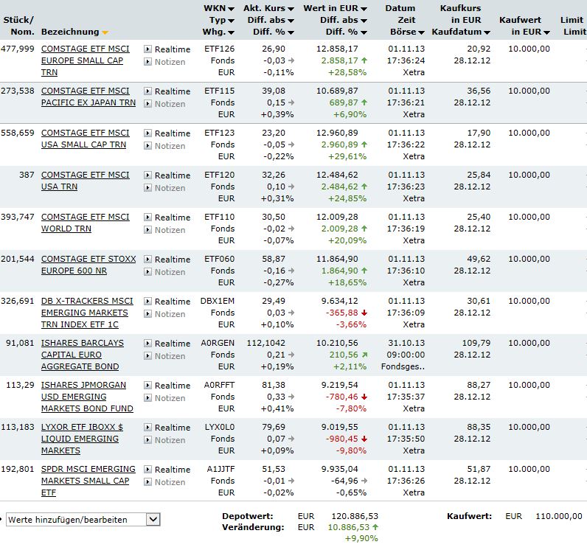
Task: Click loss value -980,45
Action: (342, 439)
